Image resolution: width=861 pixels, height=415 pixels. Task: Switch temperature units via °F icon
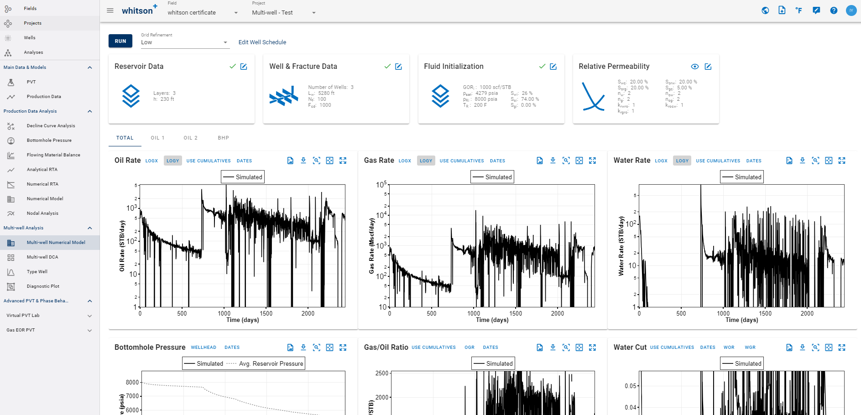[x=798, y=10]
